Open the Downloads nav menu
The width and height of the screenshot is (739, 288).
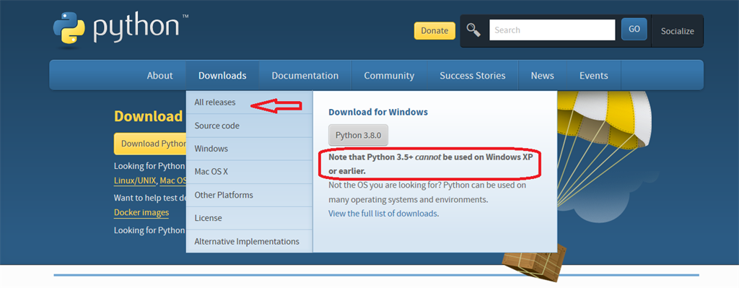(x=222, y=75)
